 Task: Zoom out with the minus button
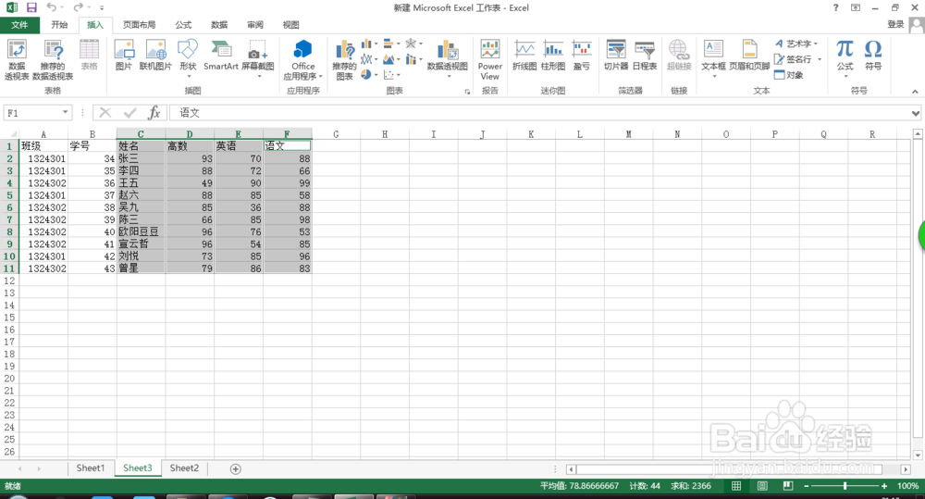(807, 486)
